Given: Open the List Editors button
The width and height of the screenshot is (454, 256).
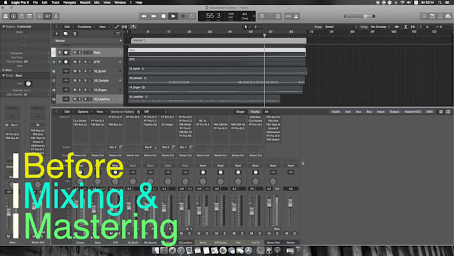Looking at the screenshot, I should (x=424, y=16).
